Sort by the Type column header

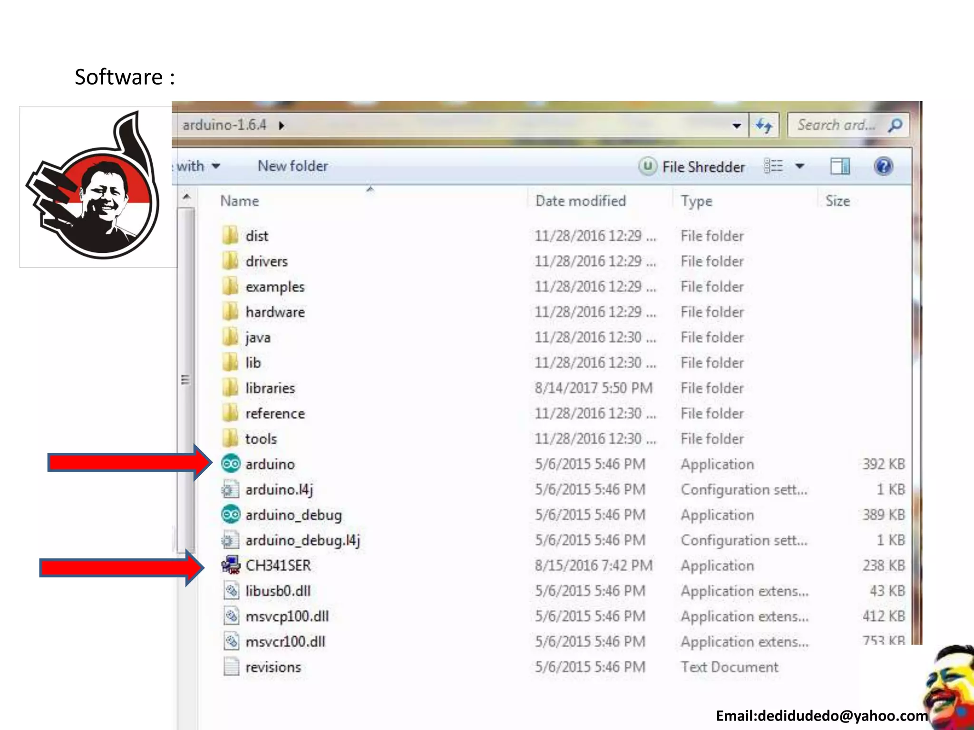[696, 201]
